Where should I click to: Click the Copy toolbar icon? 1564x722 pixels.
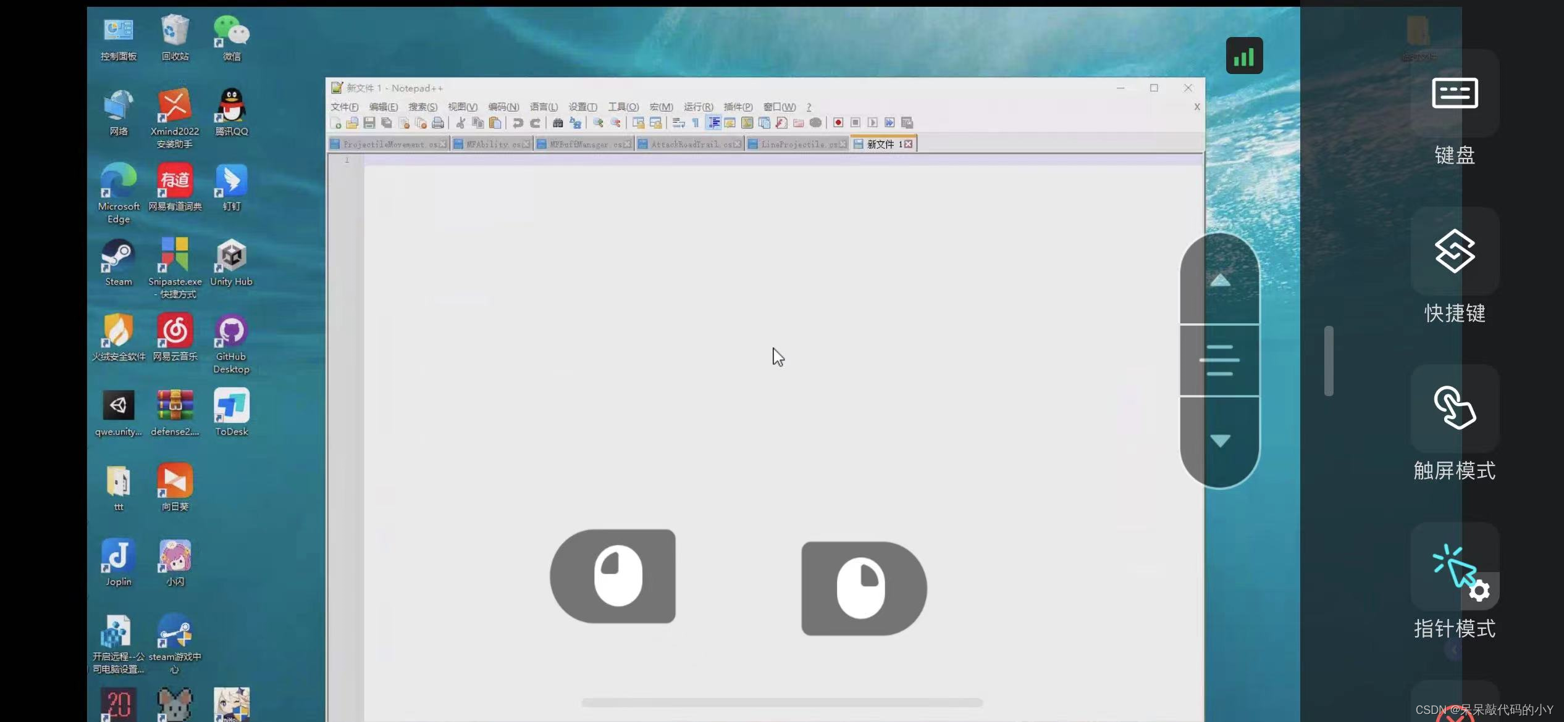click(477, 123)
